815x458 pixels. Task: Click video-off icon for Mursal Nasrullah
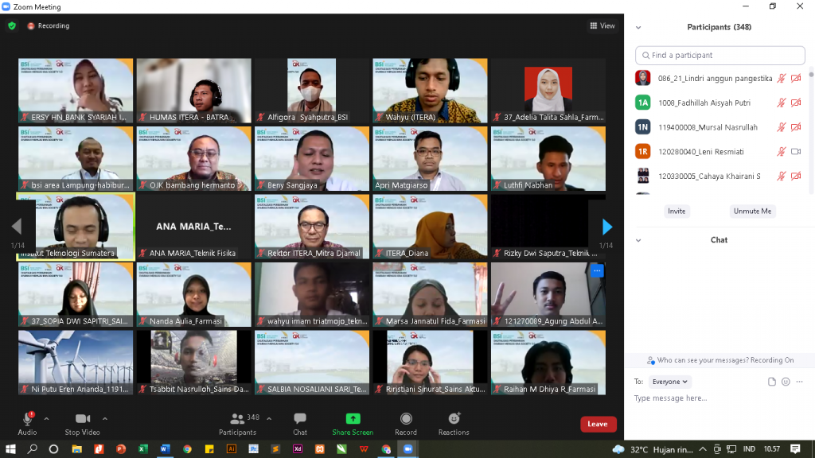click(796, 127)
